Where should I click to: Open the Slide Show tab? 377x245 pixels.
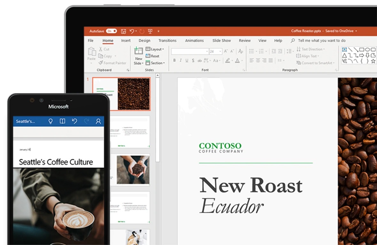point(221,41)
